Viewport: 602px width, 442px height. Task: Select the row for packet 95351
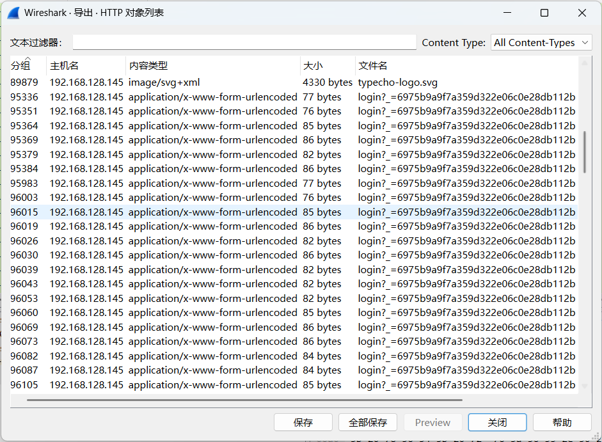[294, 111]
